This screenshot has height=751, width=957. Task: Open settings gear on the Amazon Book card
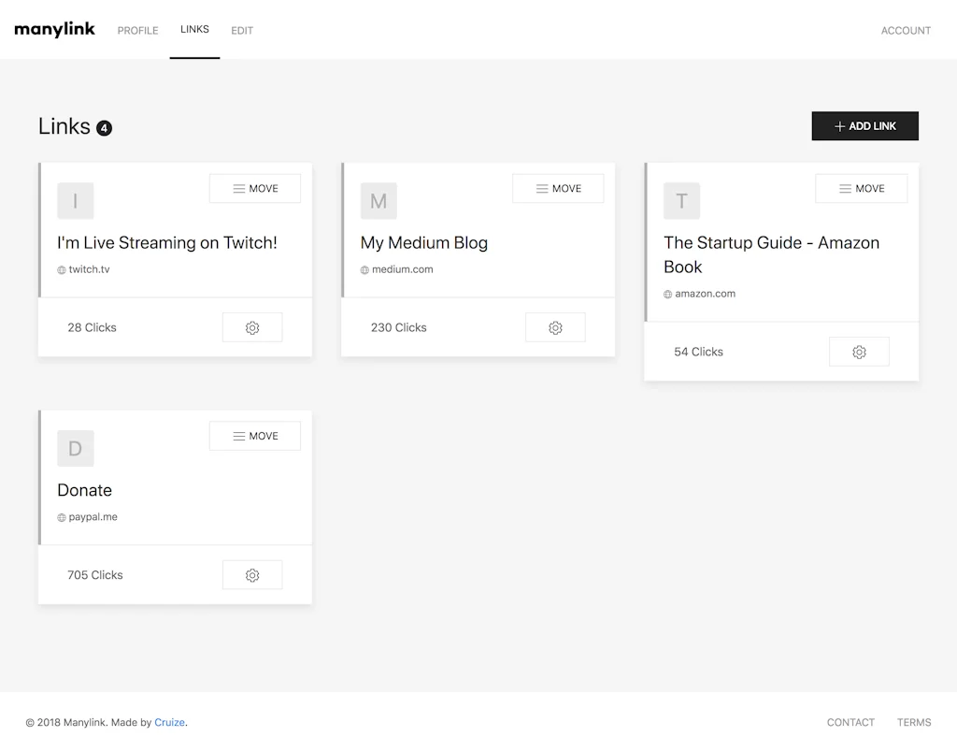[x=859, y=352]
